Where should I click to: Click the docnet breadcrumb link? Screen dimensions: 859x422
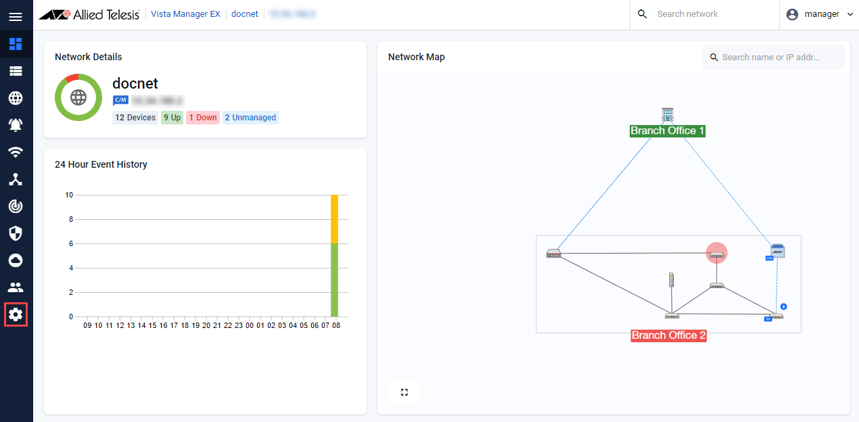pos(244,14)
